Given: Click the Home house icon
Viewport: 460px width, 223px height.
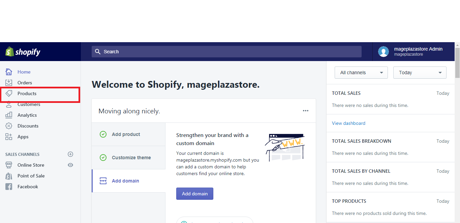Looking at the screenshot, I should [9, 72].
